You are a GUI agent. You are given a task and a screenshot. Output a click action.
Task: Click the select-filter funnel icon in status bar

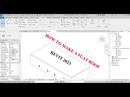coord(122,82)
